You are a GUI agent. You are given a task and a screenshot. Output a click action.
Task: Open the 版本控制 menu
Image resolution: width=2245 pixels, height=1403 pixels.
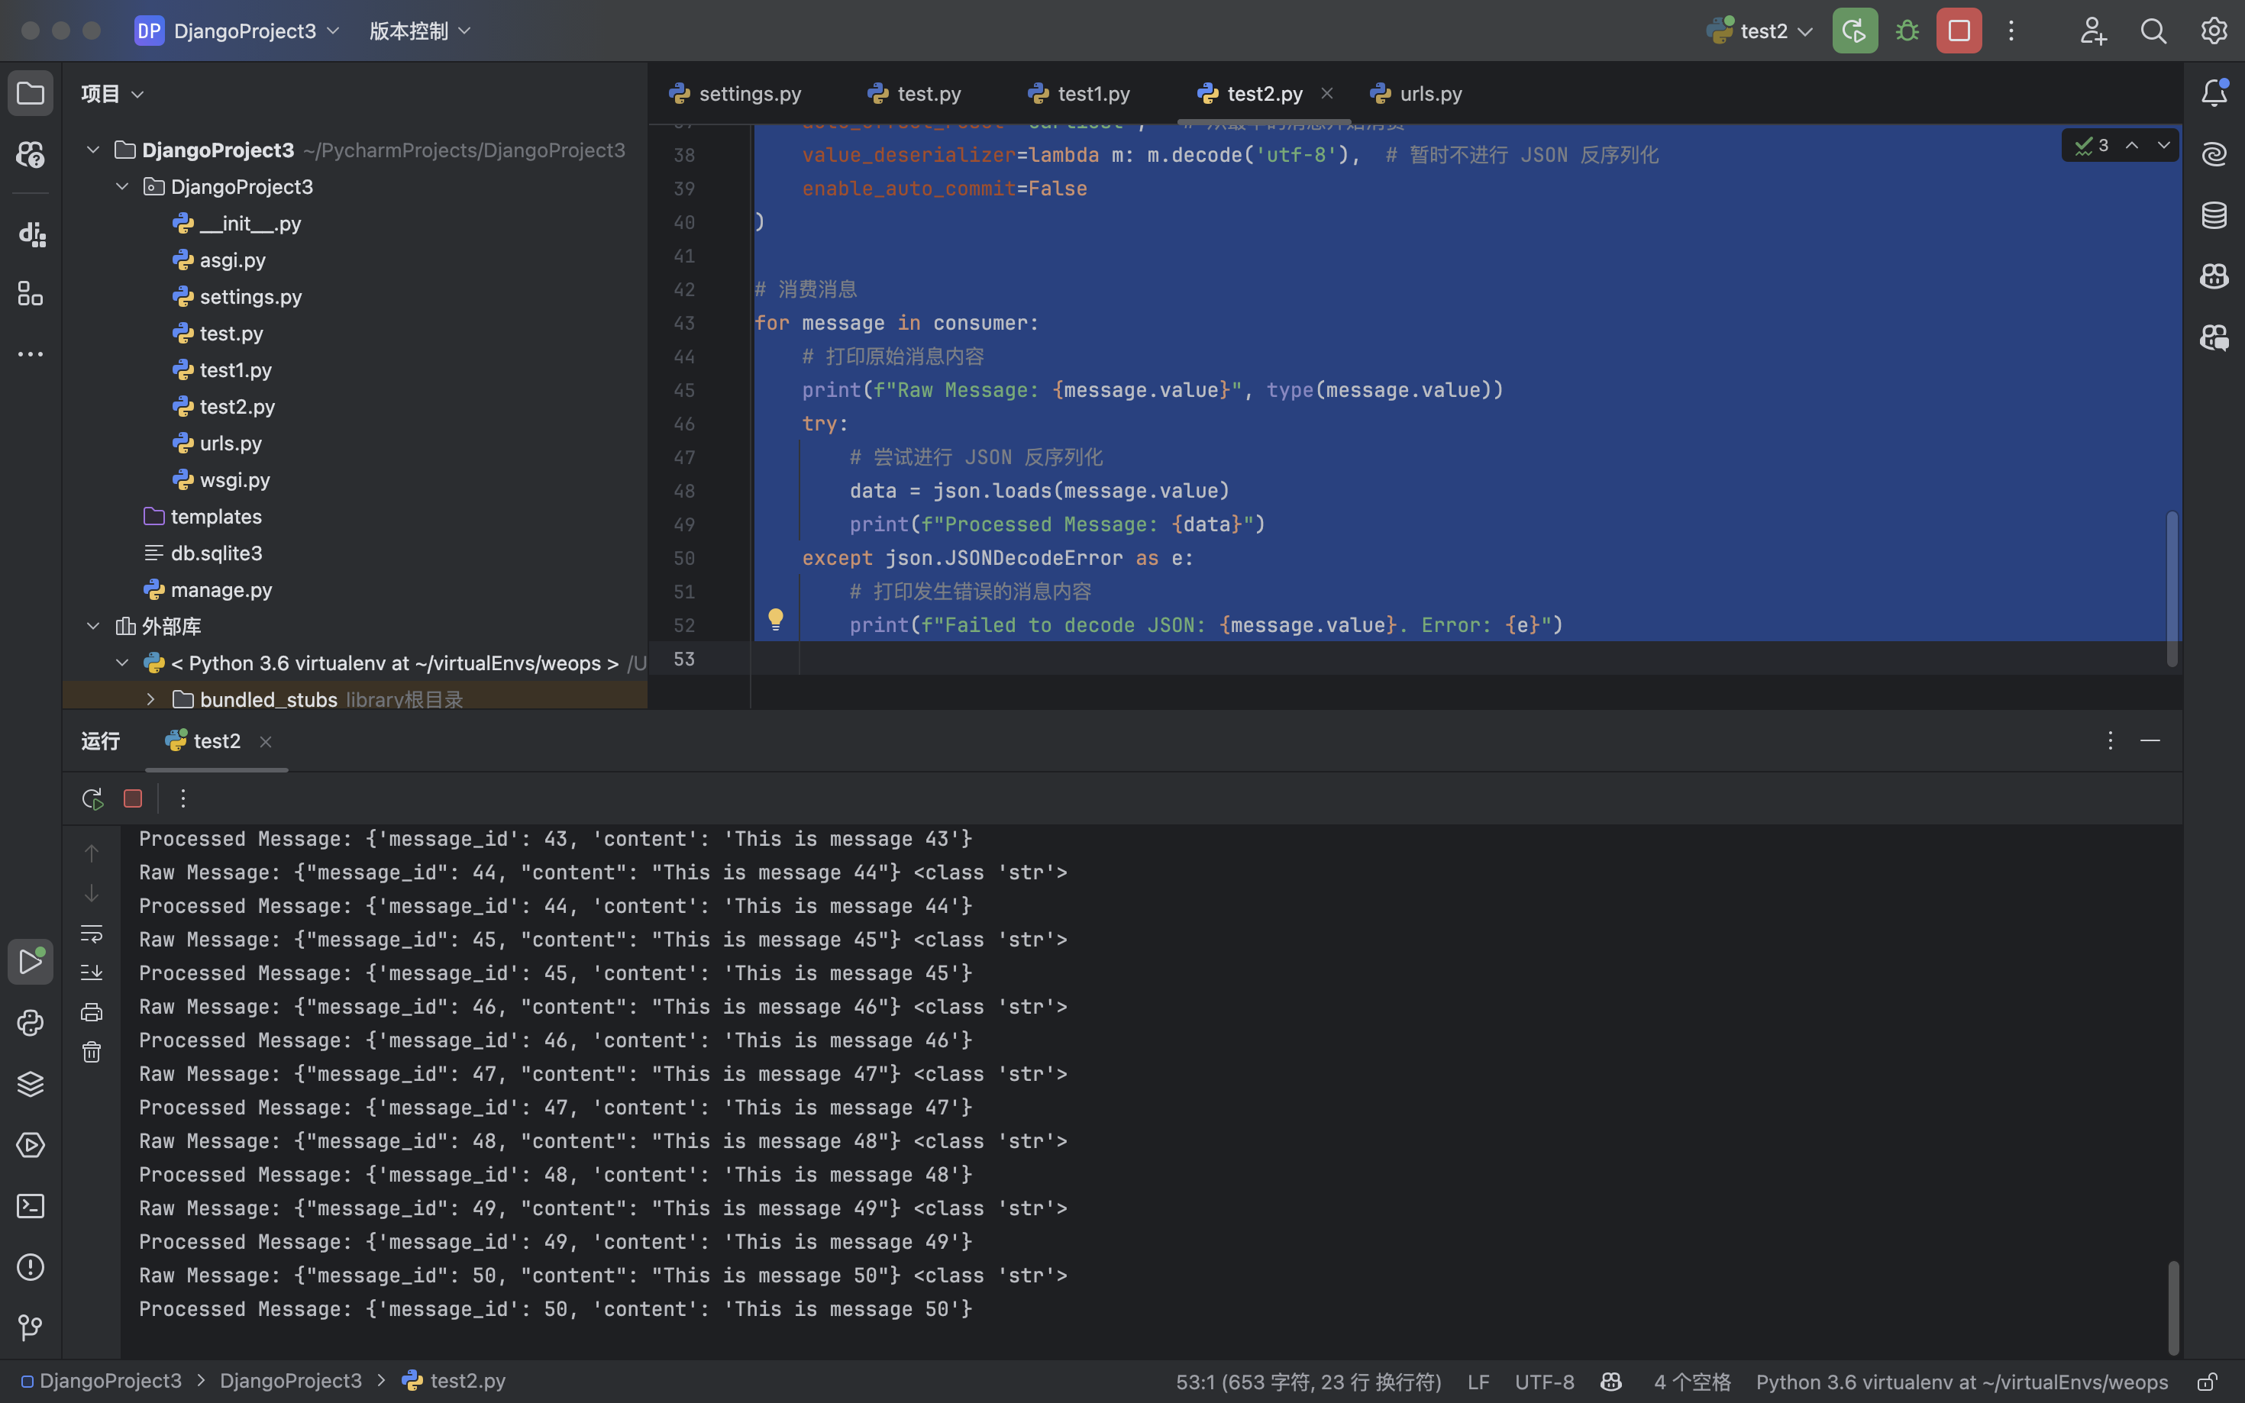click(x=419, y=31)
